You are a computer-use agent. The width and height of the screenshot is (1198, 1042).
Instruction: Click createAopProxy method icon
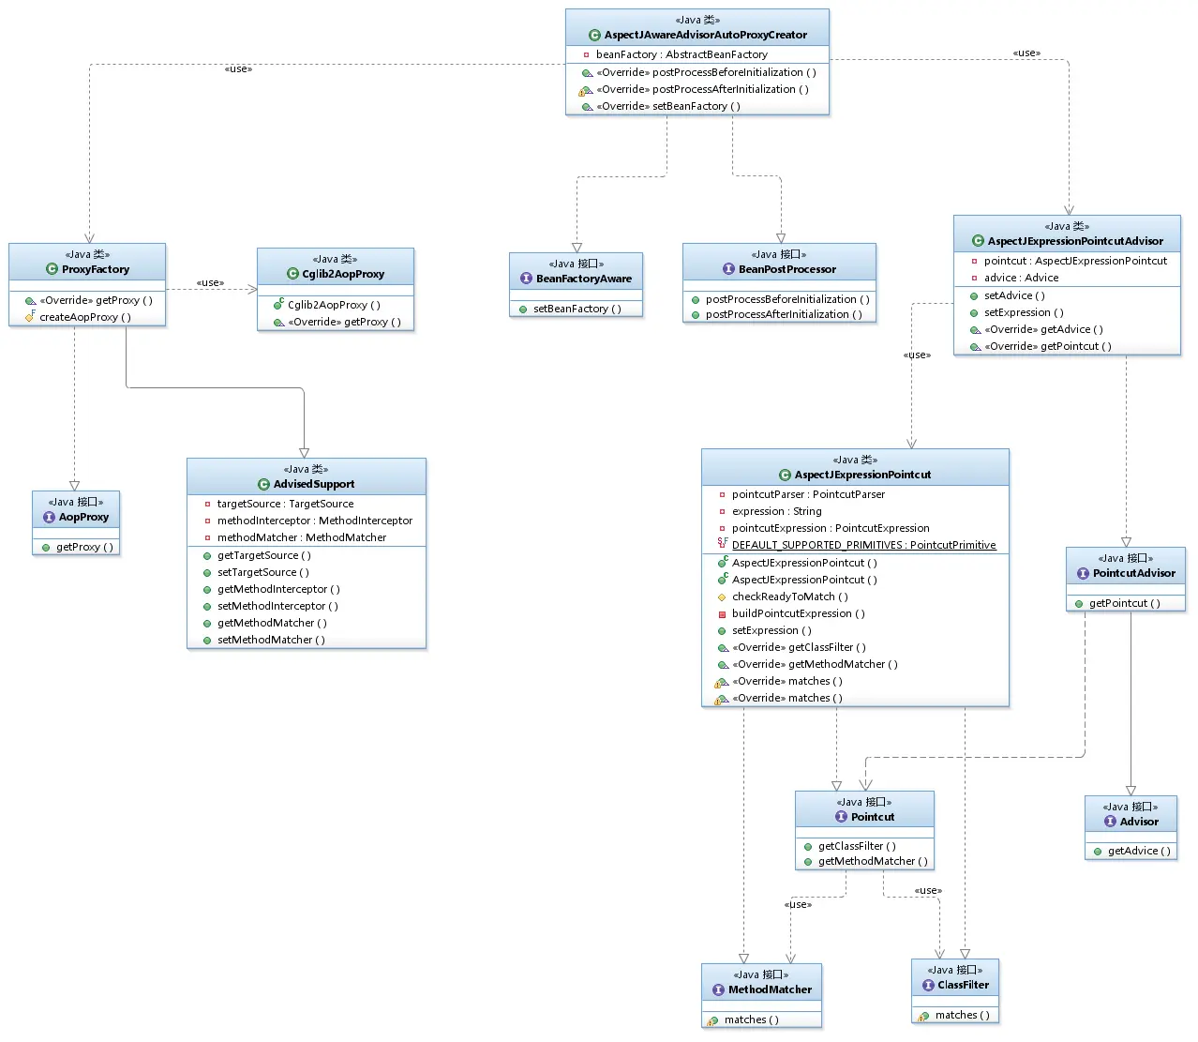[29, 317]
